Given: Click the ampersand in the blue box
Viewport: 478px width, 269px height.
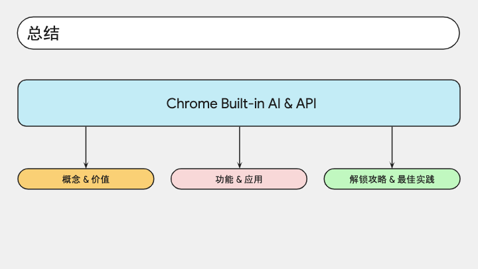Looking at the screenshot, I should 288,104.
